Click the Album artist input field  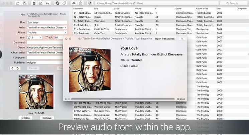[45, 52]
